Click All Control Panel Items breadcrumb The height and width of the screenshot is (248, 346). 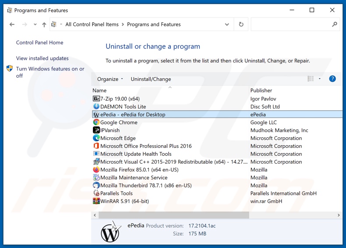(92, 24)
